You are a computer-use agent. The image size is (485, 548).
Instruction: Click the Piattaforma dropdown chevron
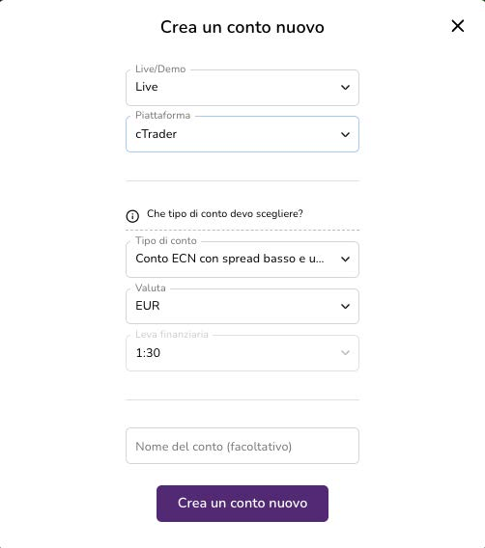pyautogui.click(x=345, y=134)
